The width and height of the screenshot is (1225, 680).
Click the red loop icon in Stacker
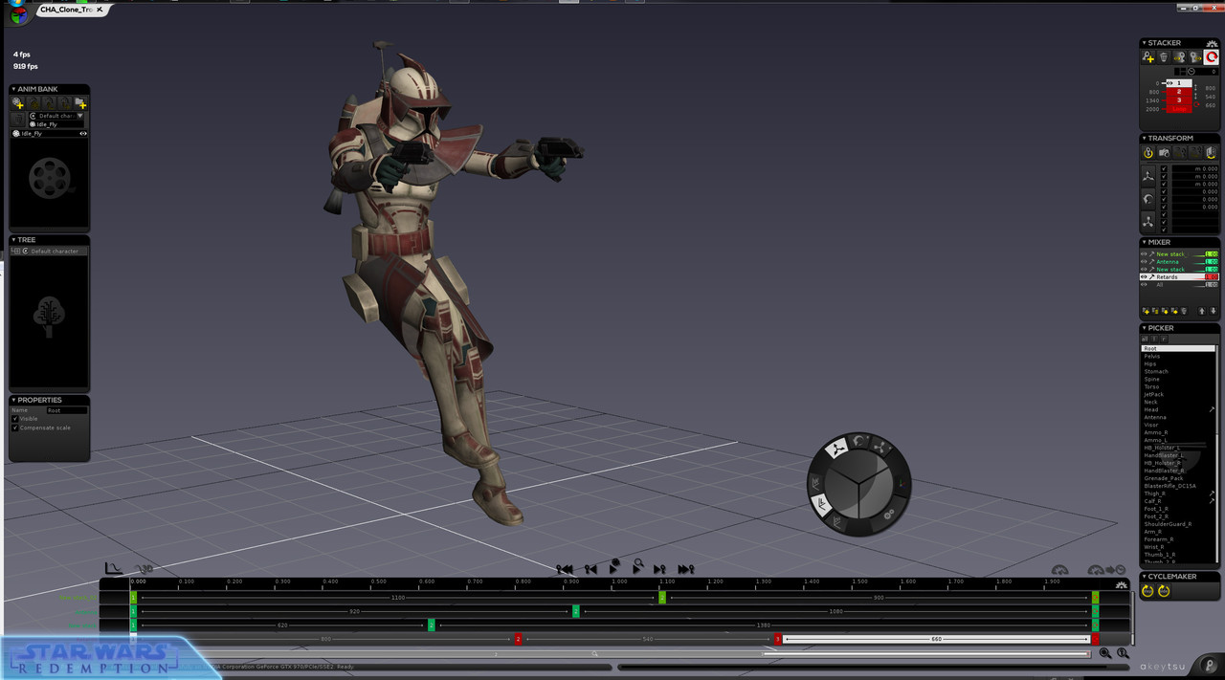tap(1211, 57)
